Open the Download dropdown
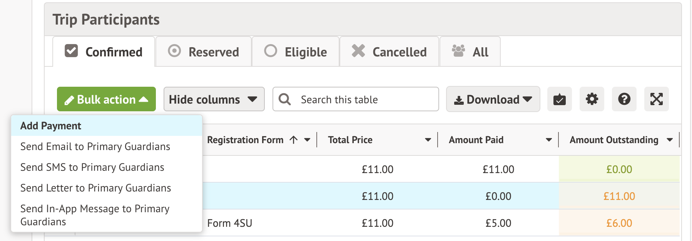Screen dimensions: 692x241 point(493,99)
